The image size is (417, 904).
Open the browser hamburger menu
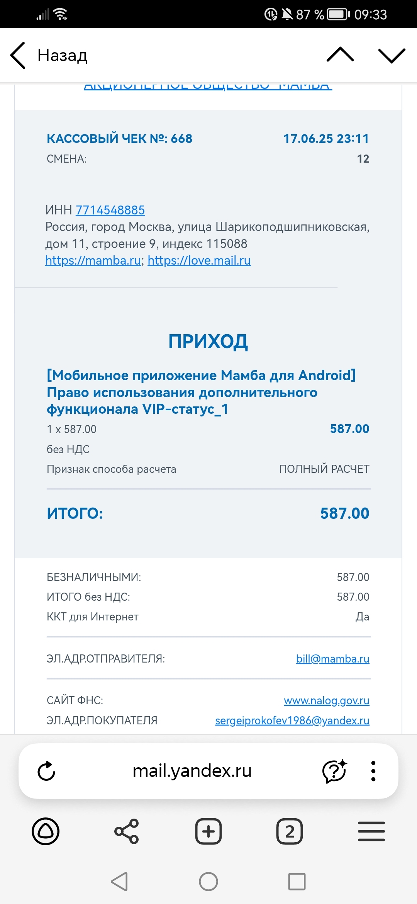click(371, 831)
